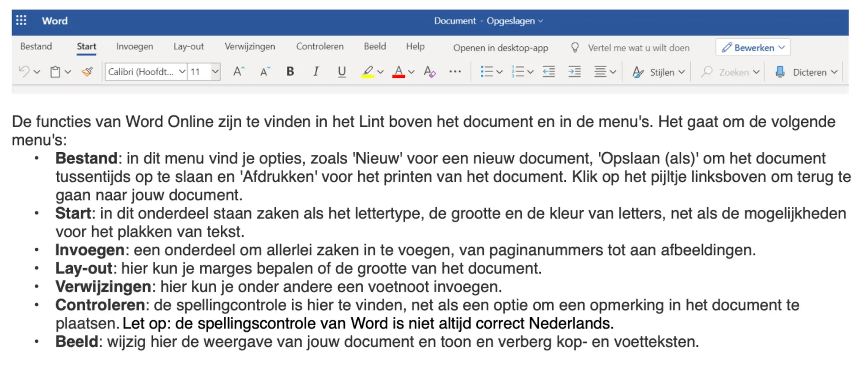858x387 pixels.
Task: Expand the Stijlen dropdown arrow
Action: [x=681, y=72]
